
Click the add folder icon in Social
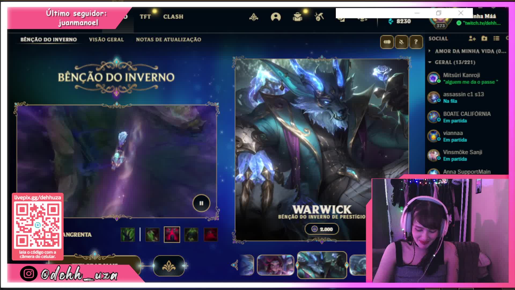click(484, 38)
